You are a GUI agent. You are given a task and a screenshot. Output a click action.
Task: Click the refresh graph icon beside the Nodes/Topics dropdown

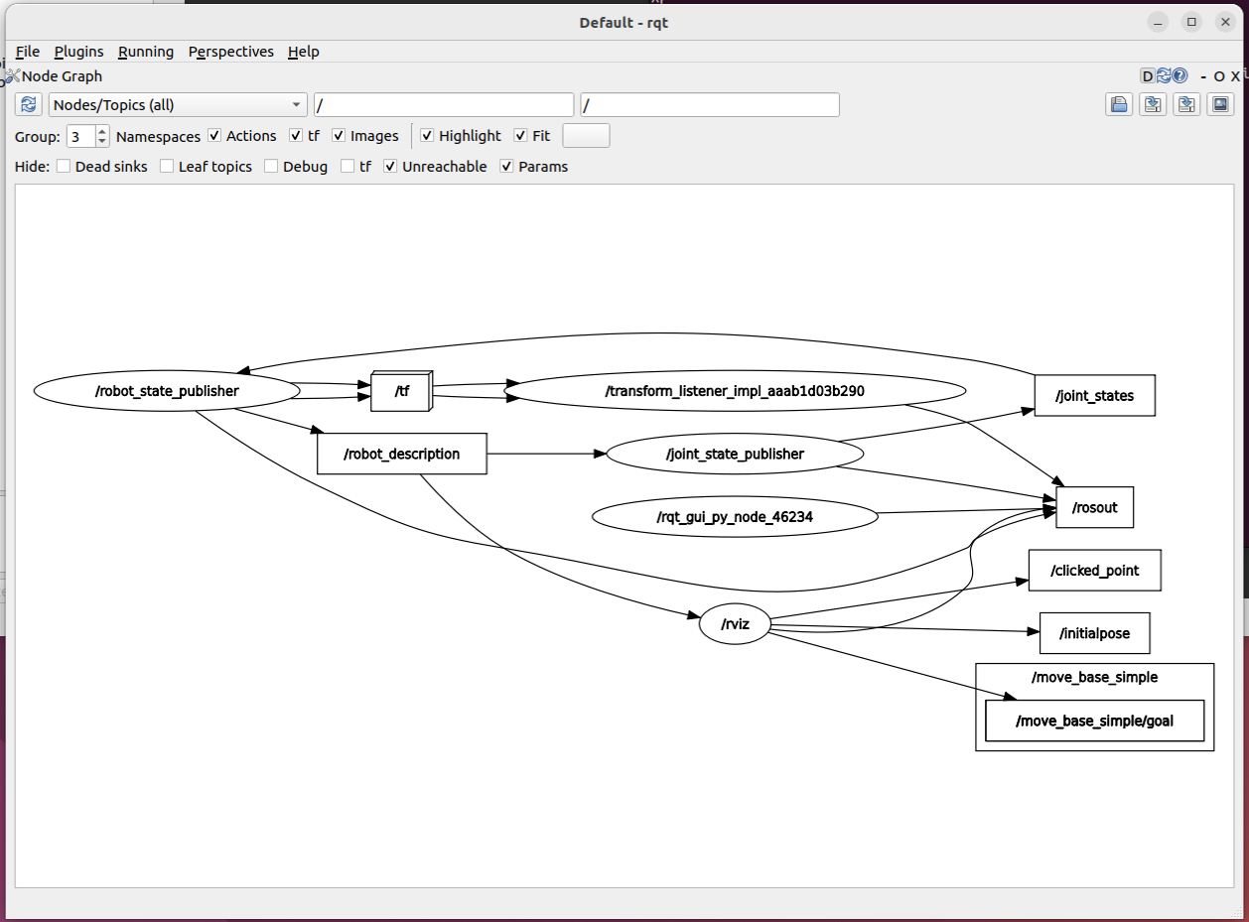[x=29, y=105]
